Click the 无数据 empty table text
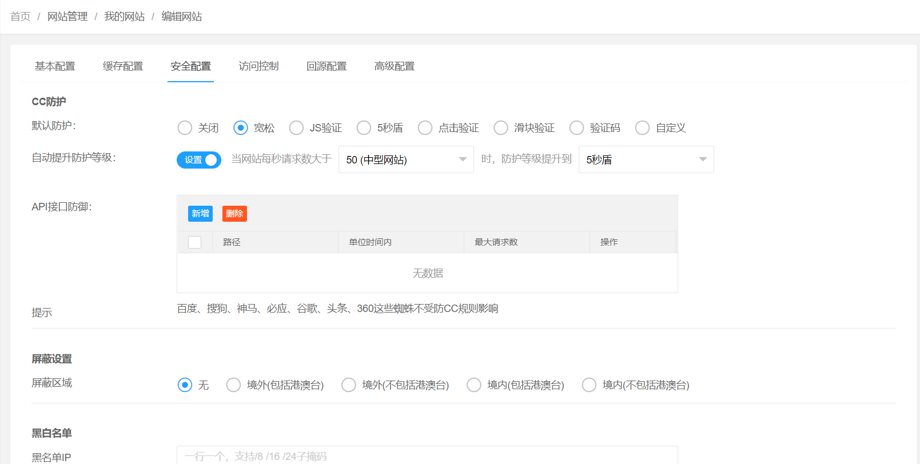The image size is (920, 464). coord(428,273)
